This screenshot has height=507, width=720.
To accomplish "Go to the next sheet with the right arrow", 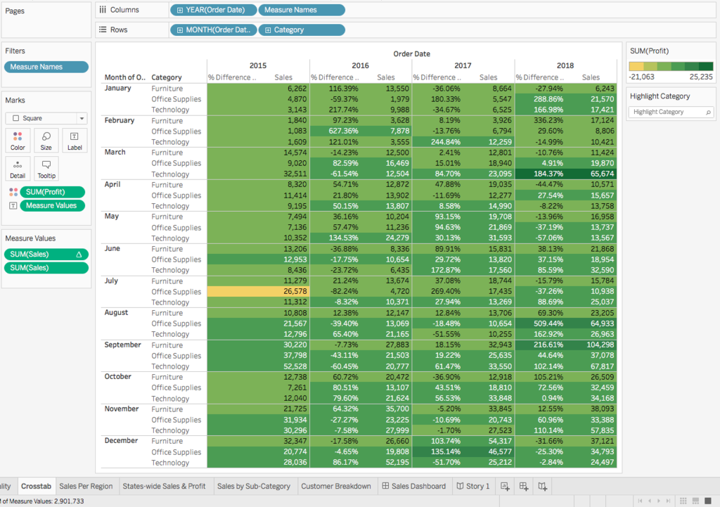I will (658, 501).
